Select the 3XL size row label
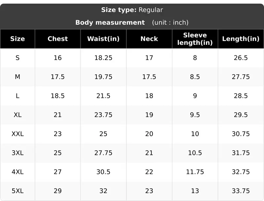 [x=17, y=153]
